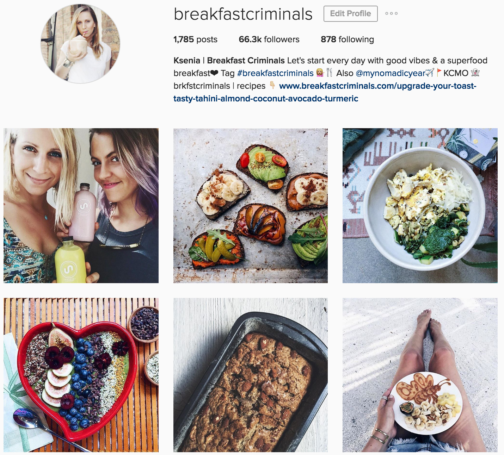Click the red flag emoji before KCMO
Viewport: 504px width, 455px height.
[x=439, y=73]
